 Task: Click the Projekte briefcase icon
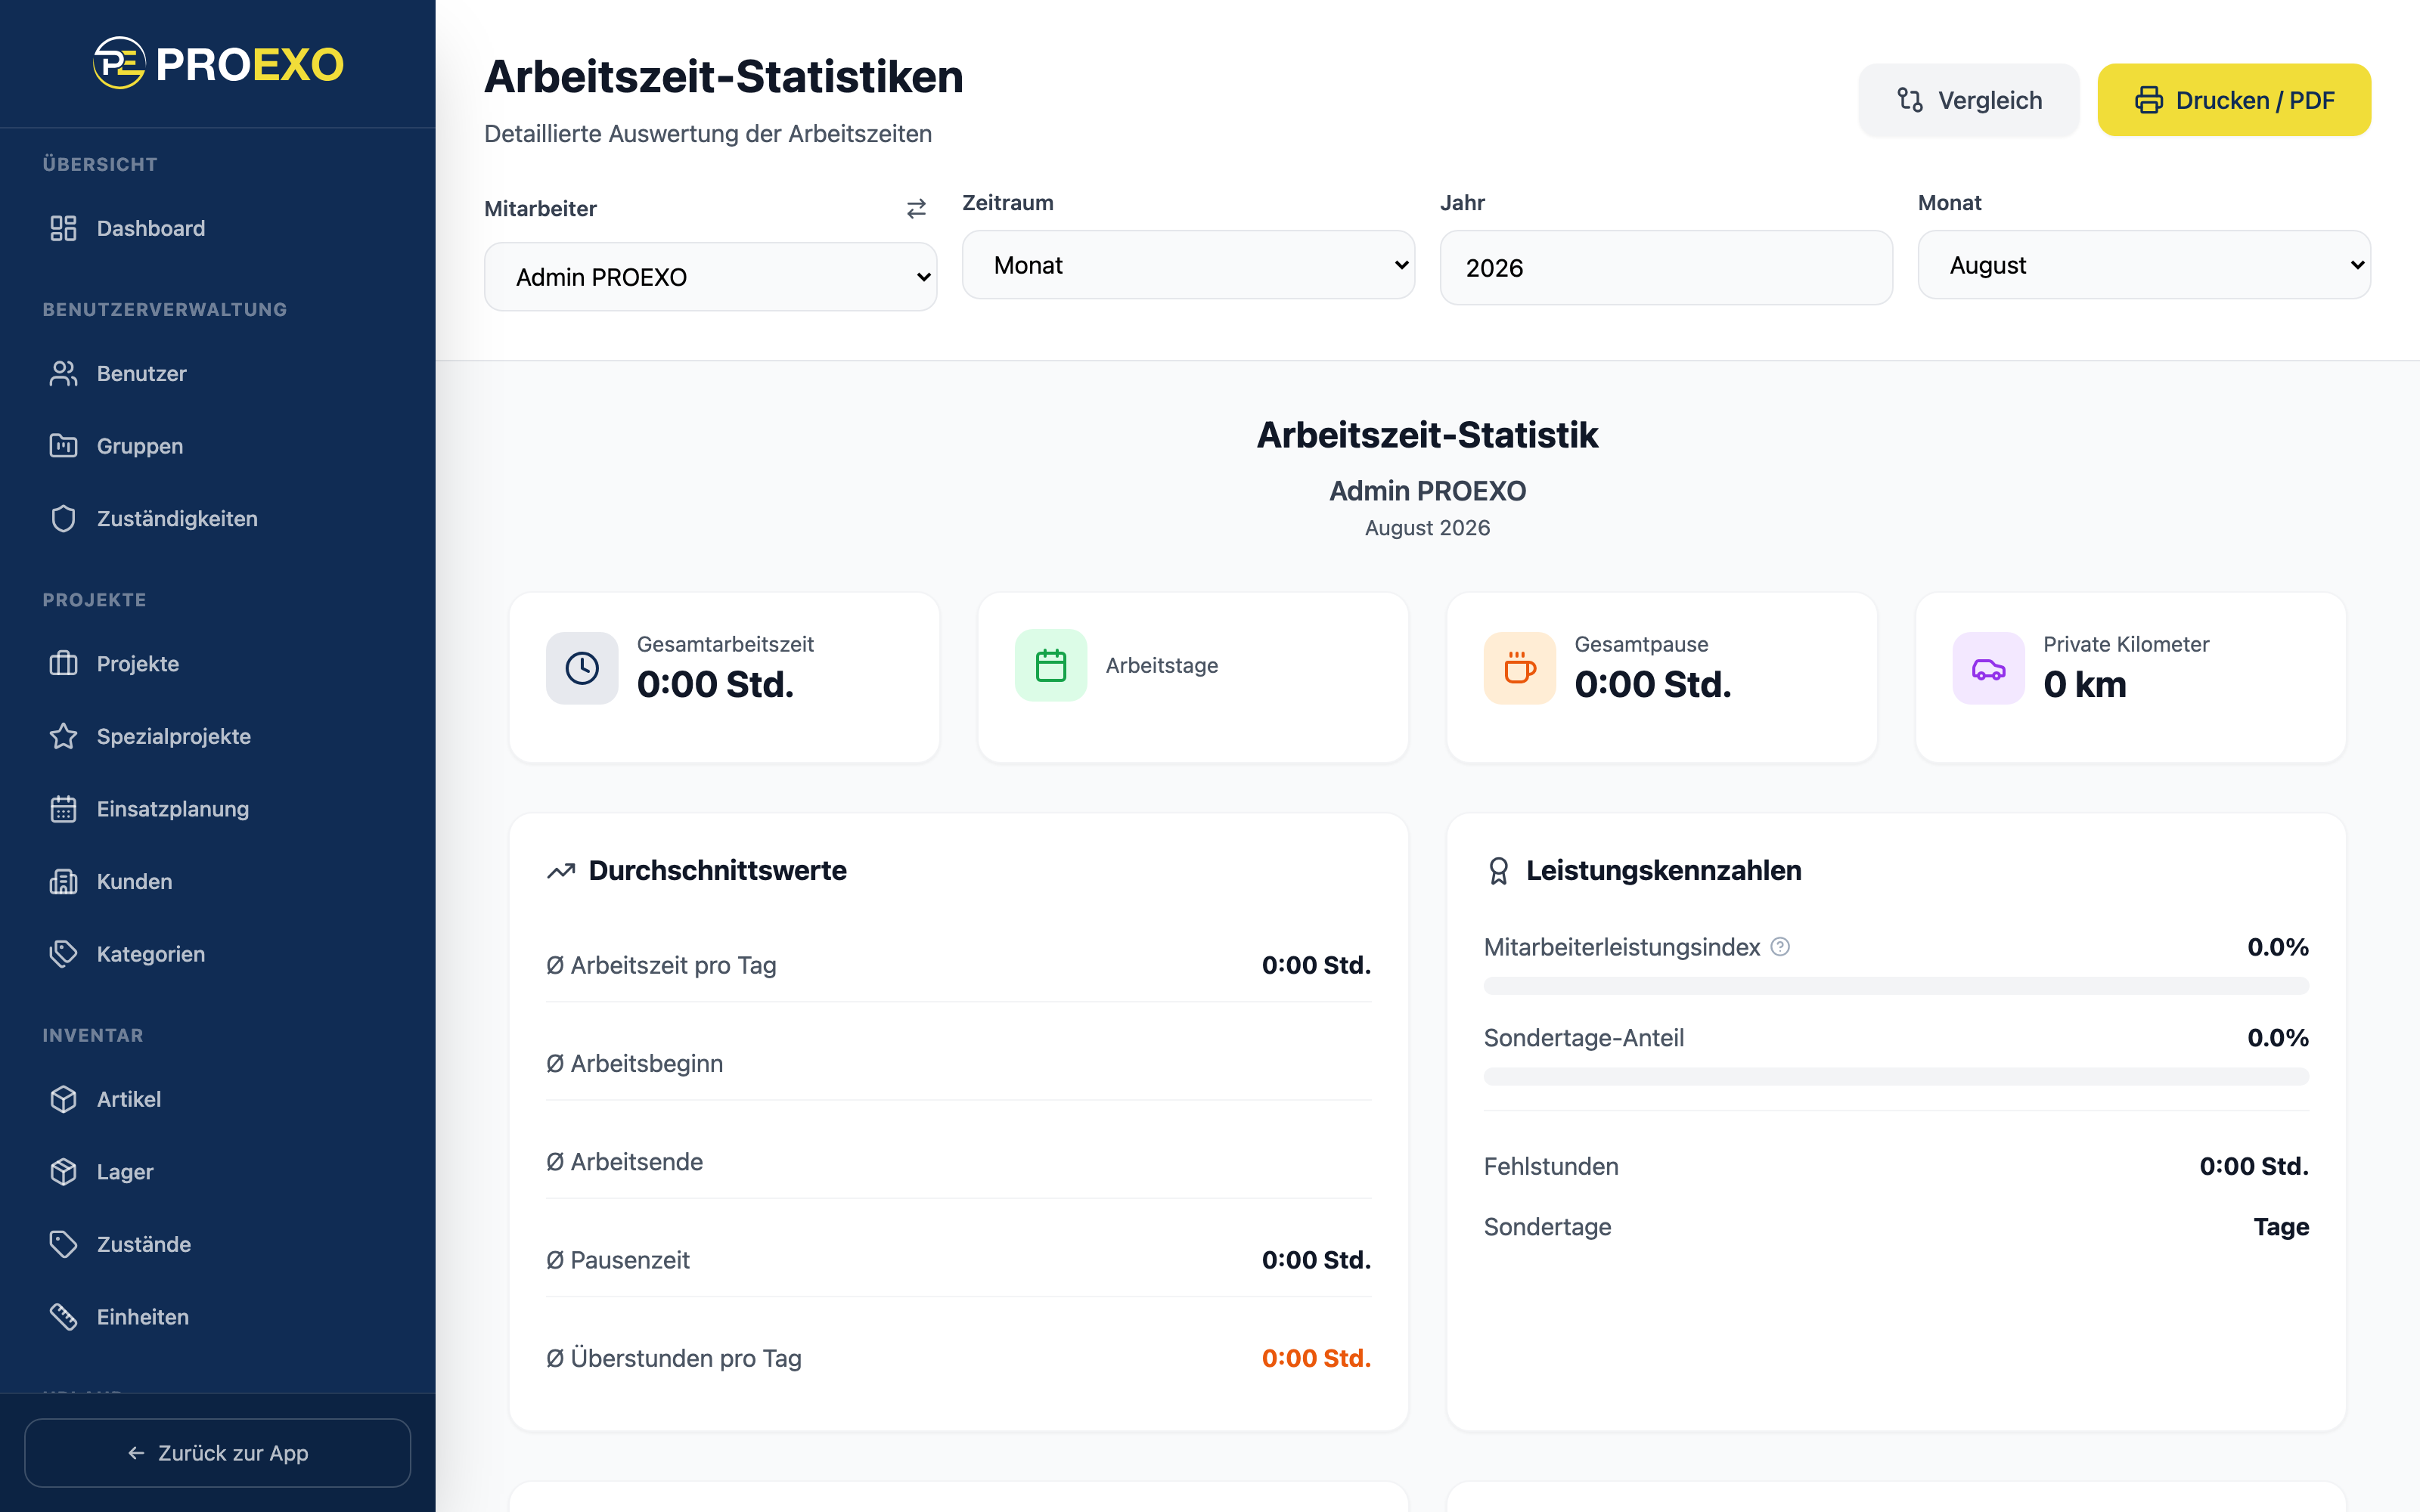(63, 663)
